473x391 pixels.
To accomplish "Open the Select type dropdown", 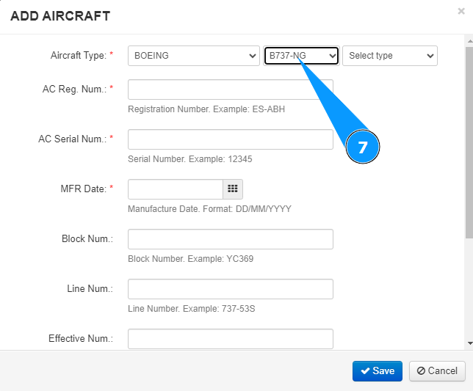I will [x=389, y=56].
